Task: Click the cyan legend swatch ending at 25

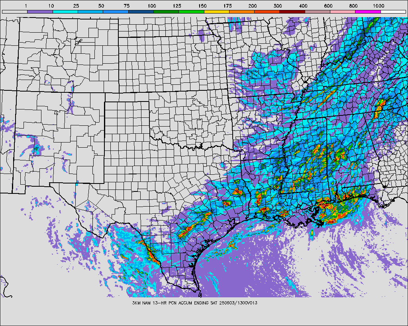Action: (65, 12)
